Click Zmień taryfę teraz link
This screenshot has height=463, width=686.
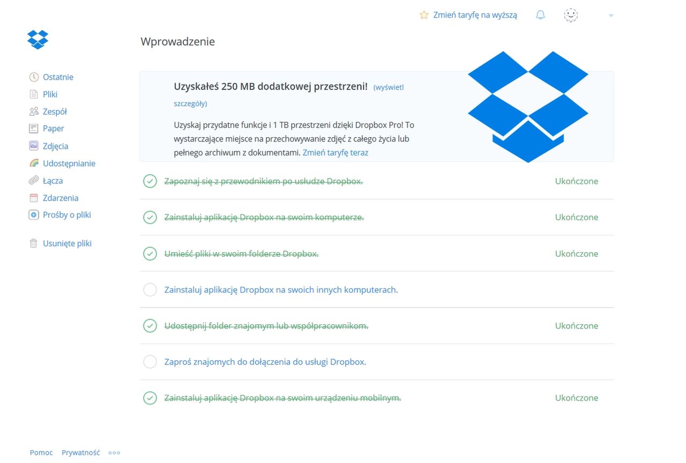tap(335, 153)
